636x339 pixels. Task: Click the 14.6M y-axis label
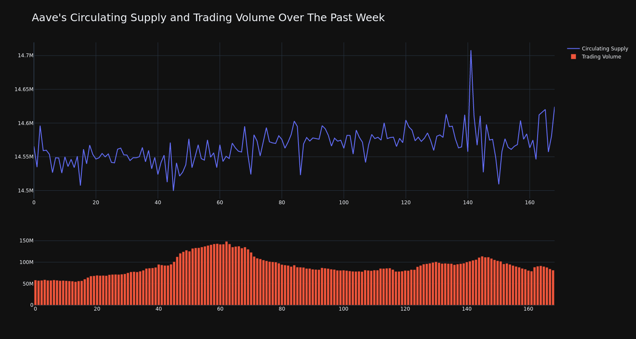(25, 123)
